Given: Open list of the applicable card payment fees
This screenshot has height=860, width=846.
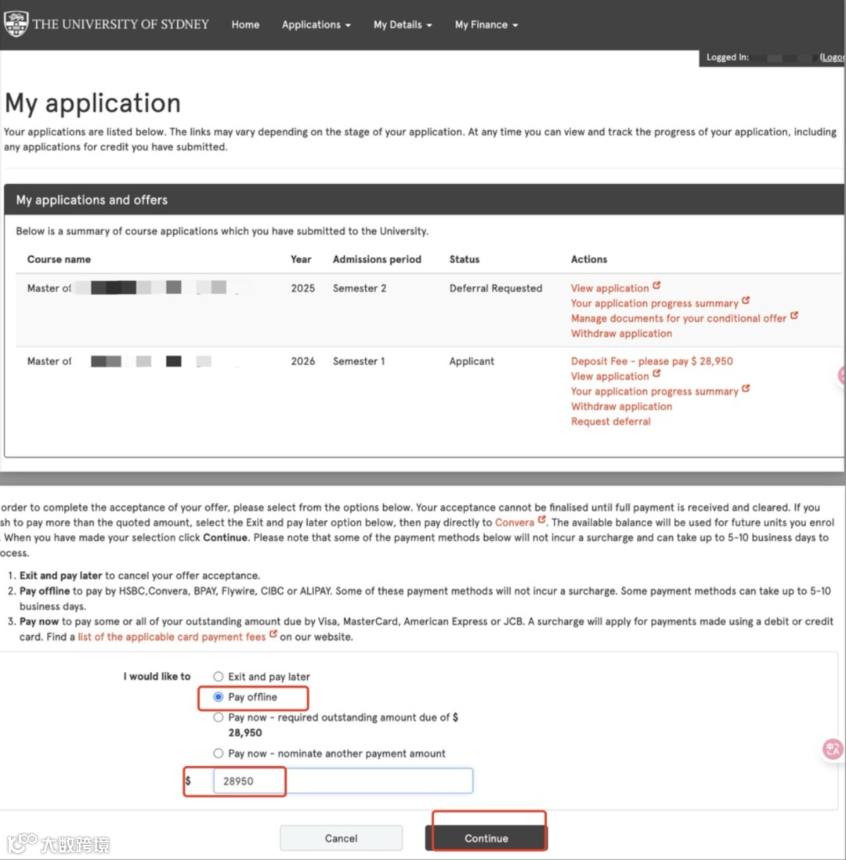Looking at the screenshot, I should click(172, 637).
